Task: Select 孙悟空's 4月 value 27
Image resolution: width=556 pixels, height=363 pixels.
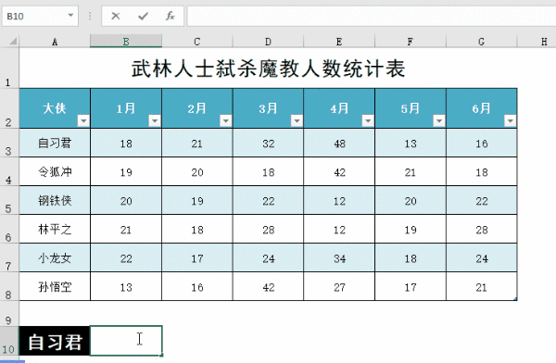Action: (339, 286)
